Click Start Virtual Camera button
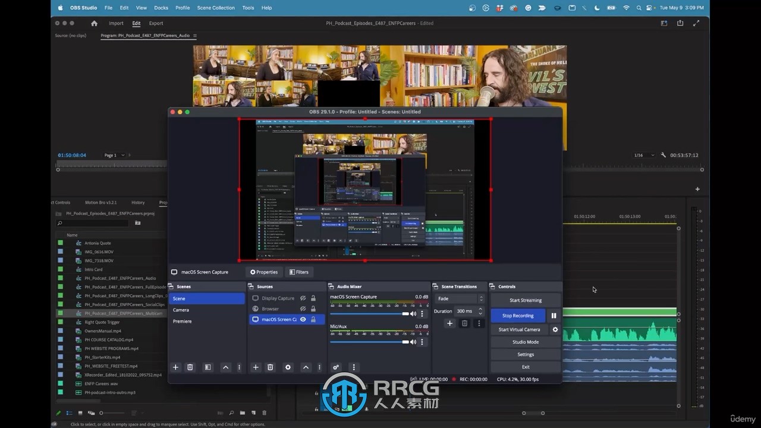The width and height of the screenshot is (761, 428). tap(520, 329)
